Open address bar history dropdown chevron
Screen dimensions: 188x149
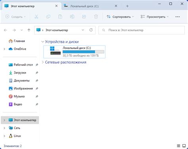point(83,30)
